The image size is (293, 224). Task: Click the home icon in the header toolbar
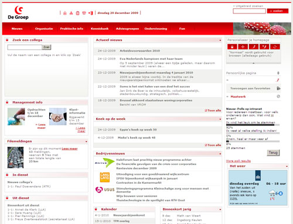65,13
